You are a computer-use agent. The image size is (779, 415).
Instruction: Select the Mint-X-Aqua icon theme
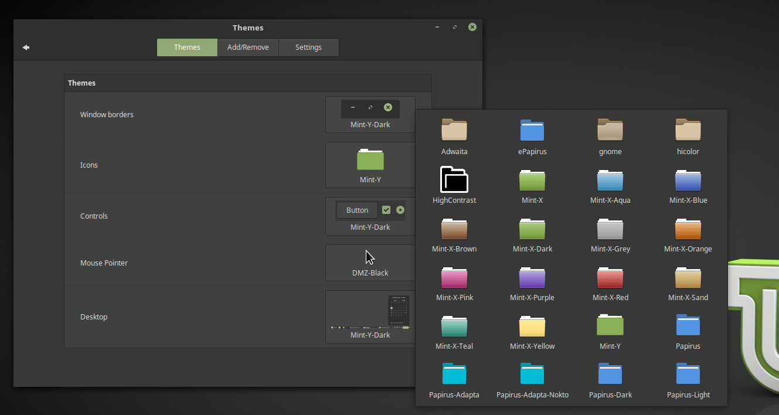[x=610, y=183]
